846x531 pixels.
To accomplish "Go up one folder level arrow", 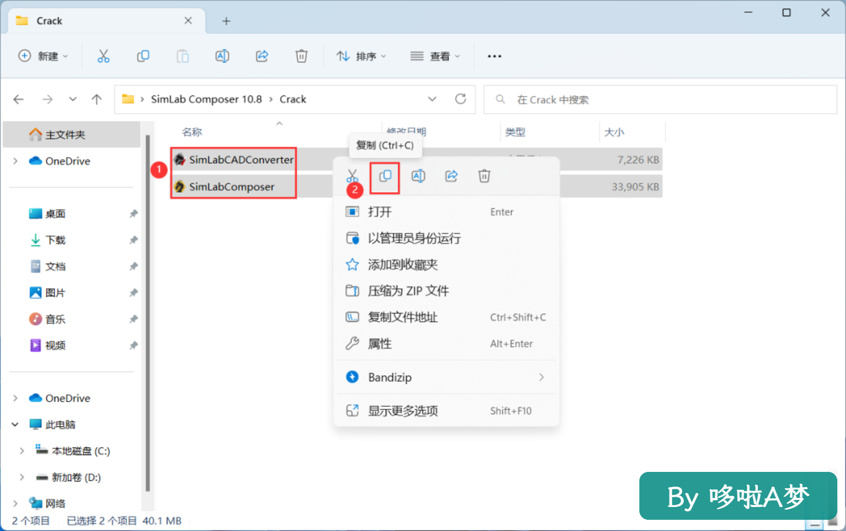I will pyautogui.click(x=96, y=99).
